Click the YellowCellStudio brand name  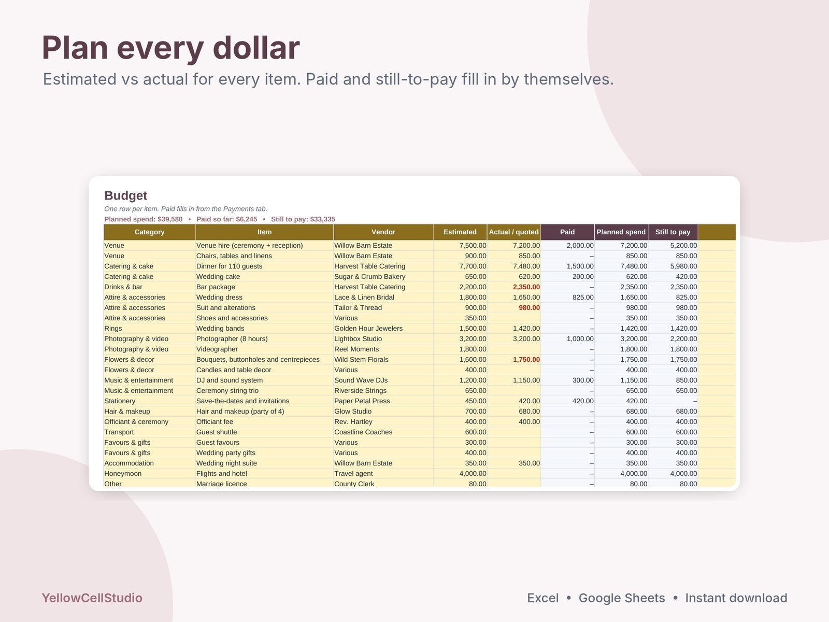(92, 598)
